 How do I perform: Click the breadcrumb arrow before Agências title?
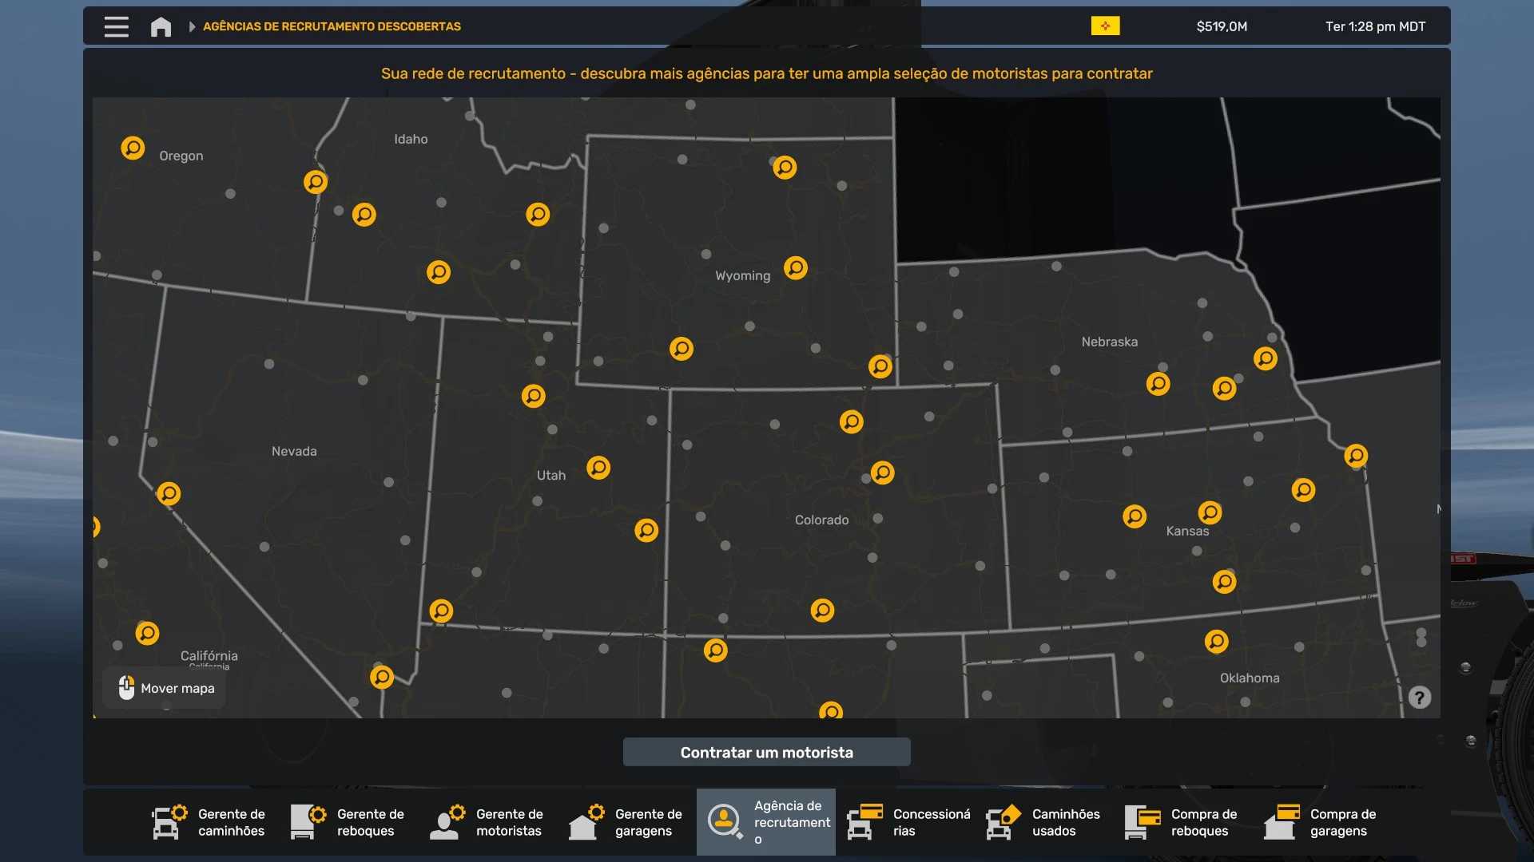[x=192, y=26]
